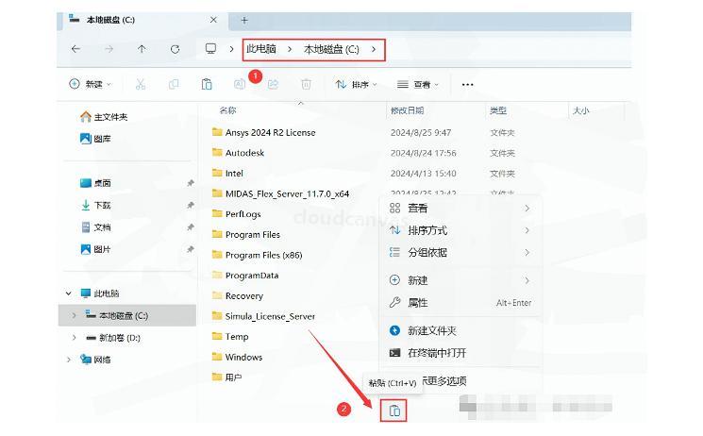Select the MIDAS_Flex_Server_11.7.0_x64 folder

pyautogui.click(x=280, y=193)
